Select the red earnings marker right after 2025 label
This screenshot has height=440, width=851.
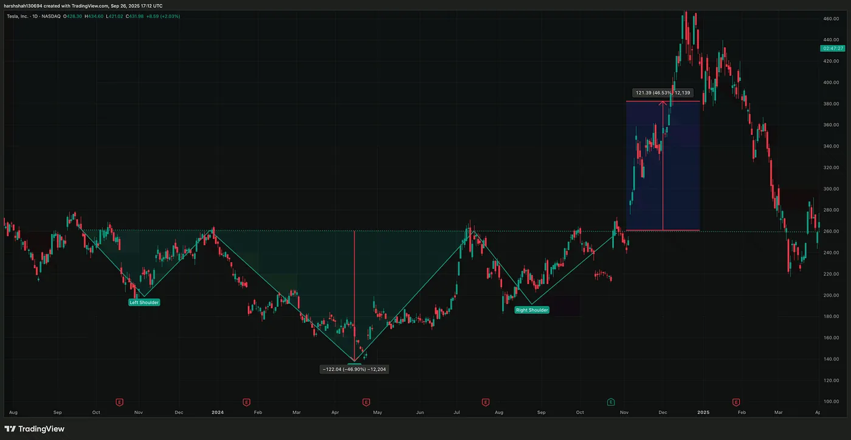click(x=736, y=402)
